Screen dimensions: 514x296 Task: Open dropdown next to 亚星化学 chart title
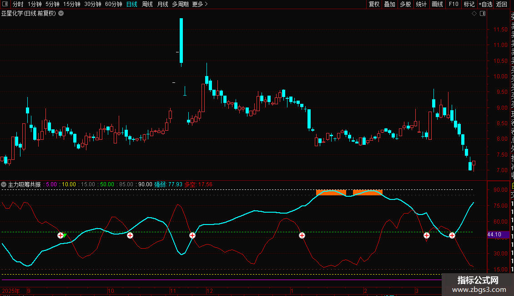click(61, 14)
